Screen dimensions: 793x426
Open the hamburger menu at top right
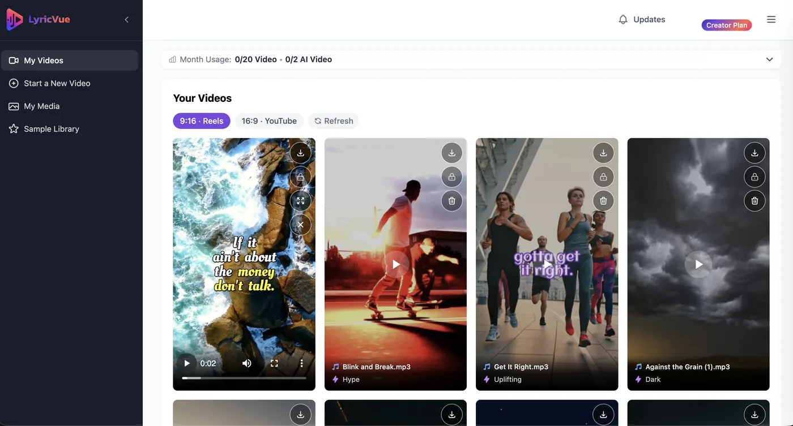pyautogui.click(x=771, y=19)
